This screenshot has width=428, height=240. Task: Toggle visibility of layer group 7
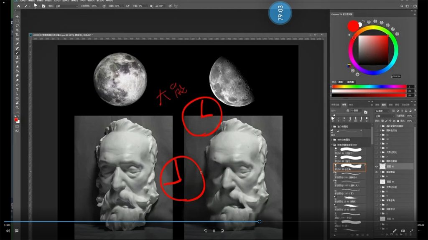(377, 156)
